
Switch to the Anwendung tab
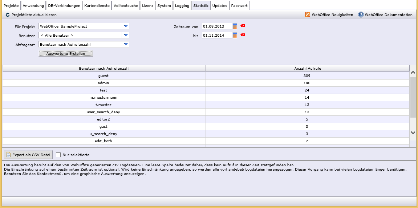pyautogui.click(x=33, y=5)
